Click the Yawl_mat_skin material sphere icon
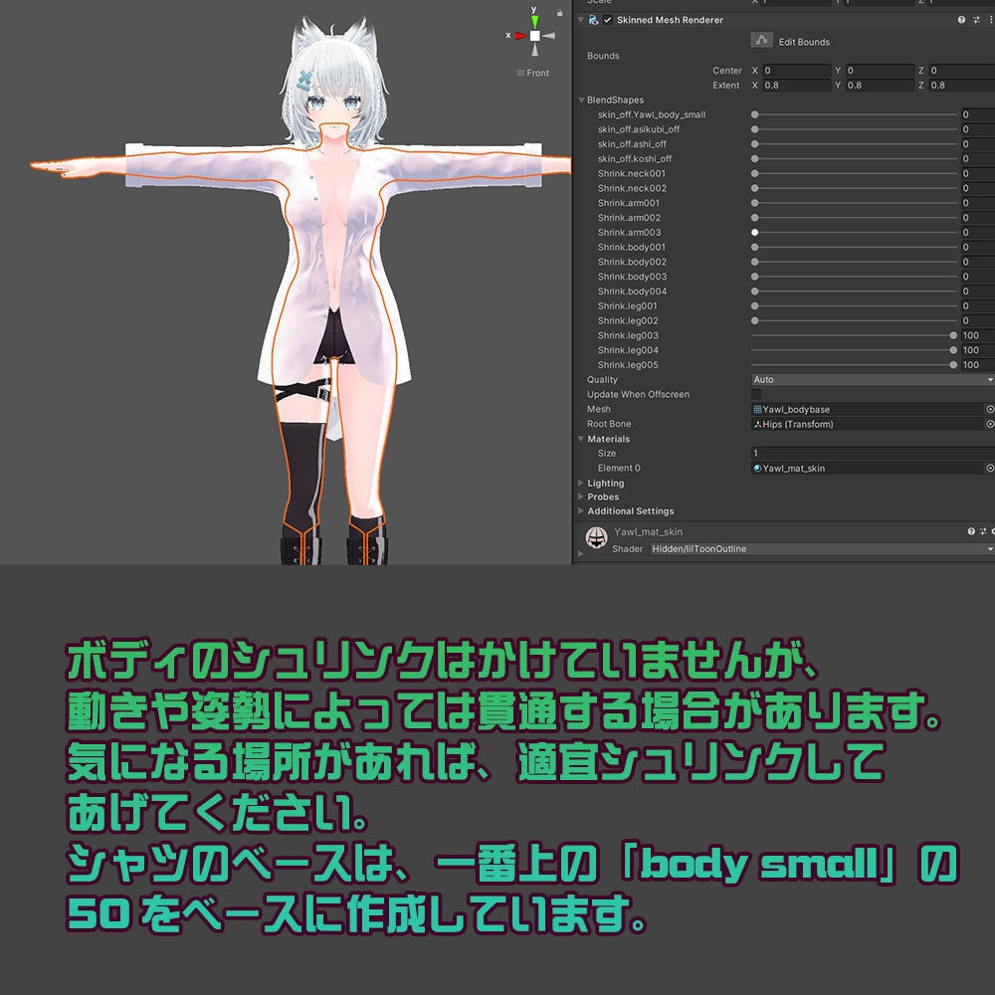995x995 pixels. (757, 468)
